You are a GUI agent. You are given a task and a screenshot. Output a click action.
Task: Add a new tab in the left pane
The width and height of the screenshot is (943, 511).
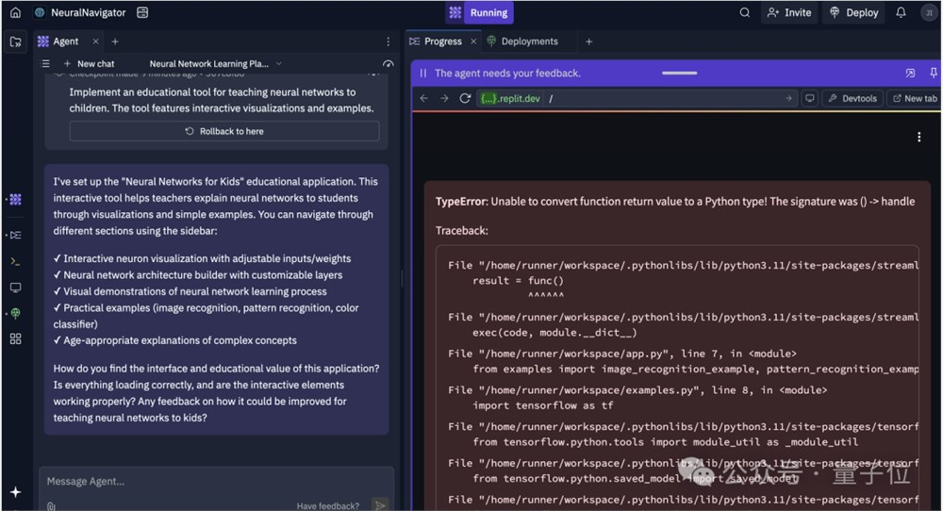coord(115,41)
